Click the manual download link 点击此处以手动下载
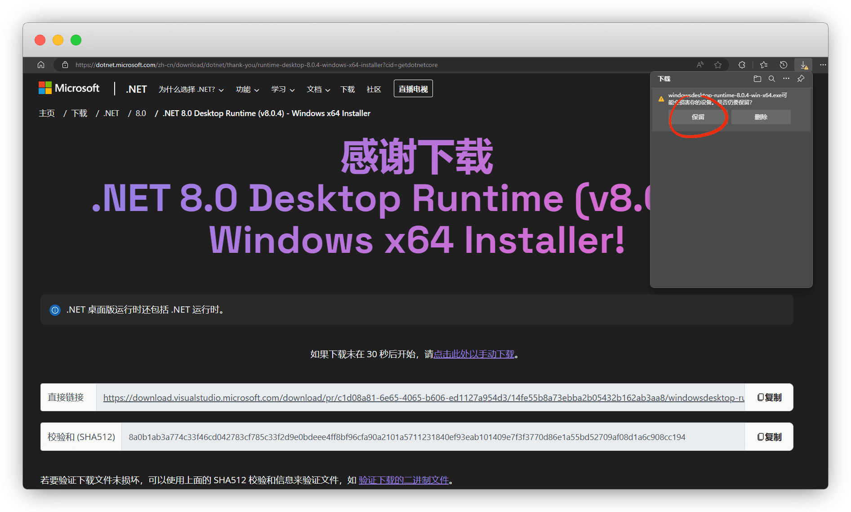The width and height of the screenshot is (851, 512). (x=473, y=355)
